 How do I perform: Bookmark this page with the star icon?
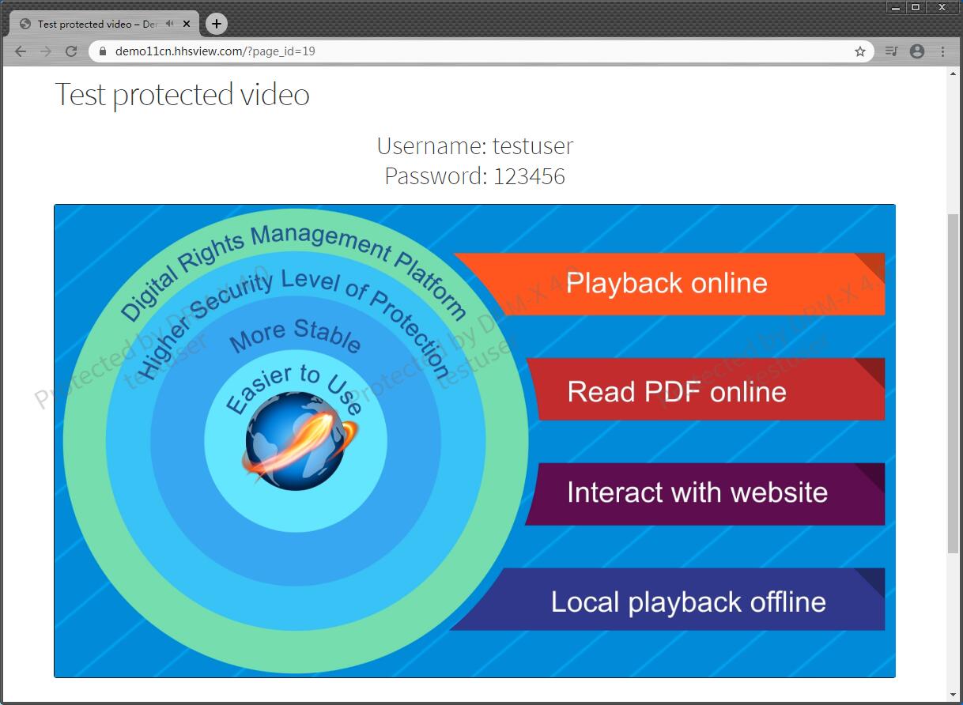[860, 51]
